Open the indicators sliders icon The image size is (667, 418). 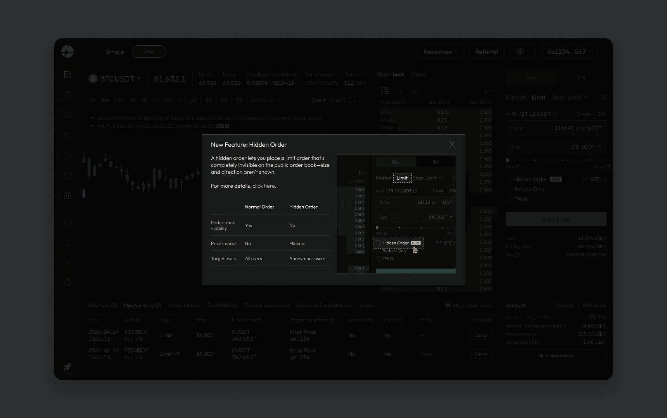[193, 100]
